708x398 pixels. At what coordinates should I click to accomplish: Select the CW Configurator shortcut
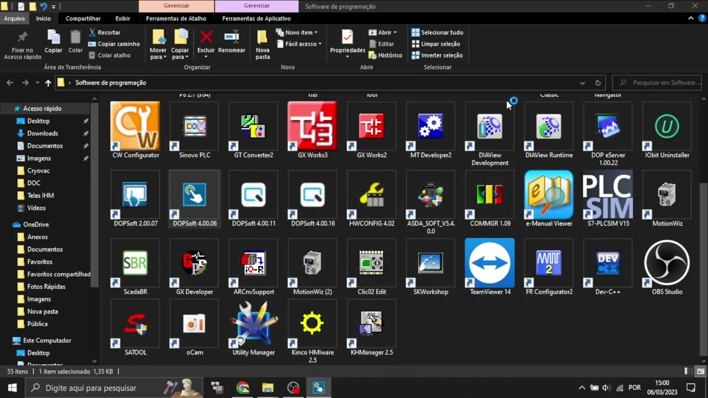[x=136, y=130]
